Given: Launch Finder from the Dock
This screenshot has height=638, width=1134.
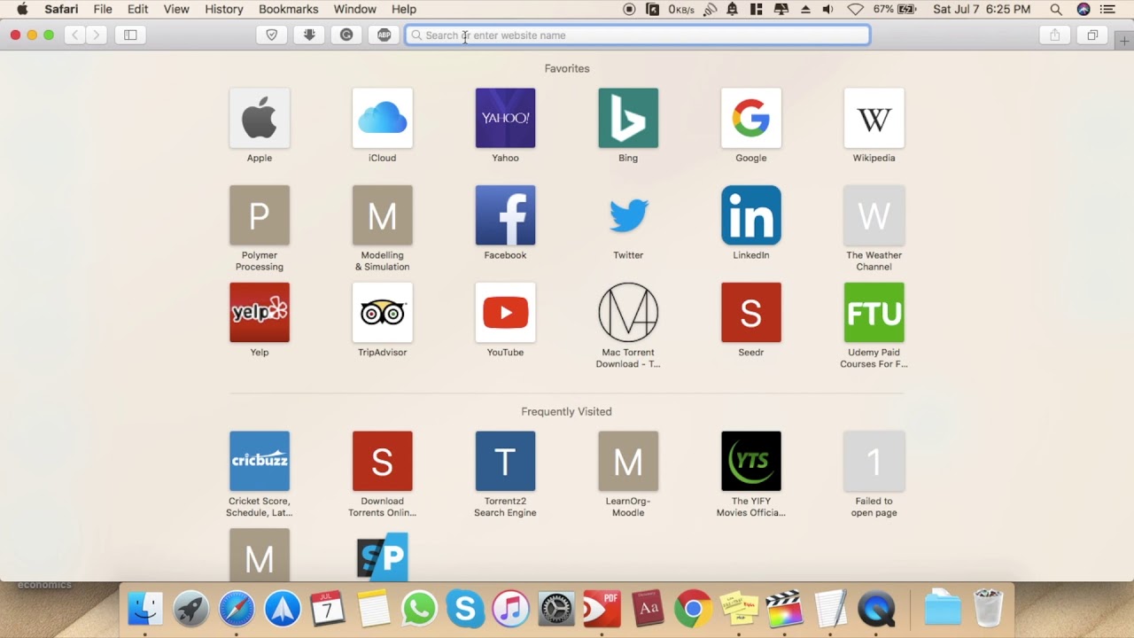Looking at the screenshot, I should pyautogui.click(x=145, y=609).
